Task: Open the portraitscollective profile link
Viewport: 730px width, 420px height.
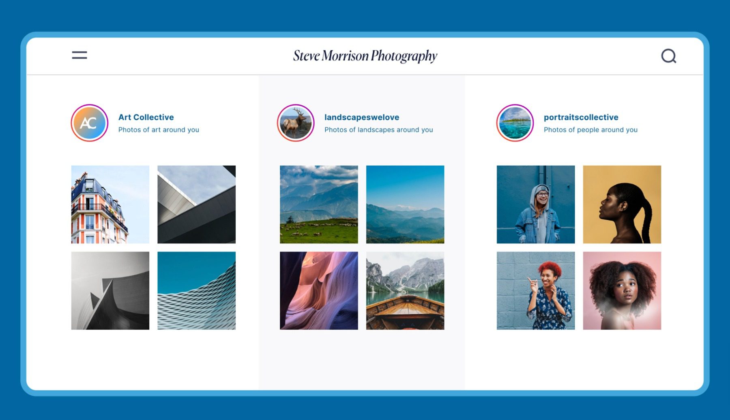Action: pos(581,117)
